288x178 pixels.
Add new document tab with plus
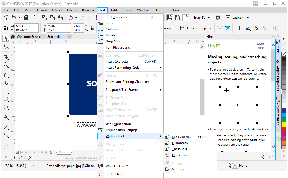(70, 36)
